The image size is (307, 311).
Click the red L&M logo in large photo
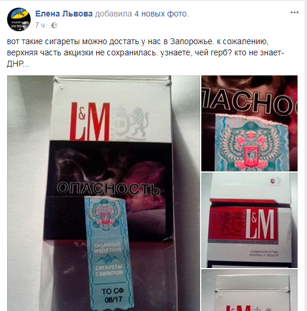90,121
